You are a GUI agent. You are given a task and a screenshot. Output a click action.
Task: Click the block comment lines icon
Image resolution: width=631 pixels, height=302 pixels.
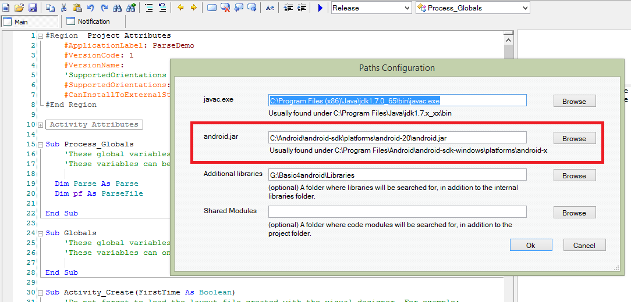tap(149, 8)
